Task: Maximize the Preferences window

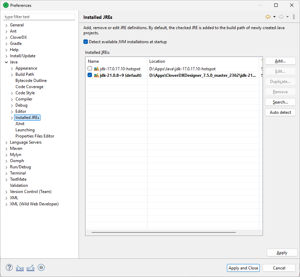Action: point(276,5)
